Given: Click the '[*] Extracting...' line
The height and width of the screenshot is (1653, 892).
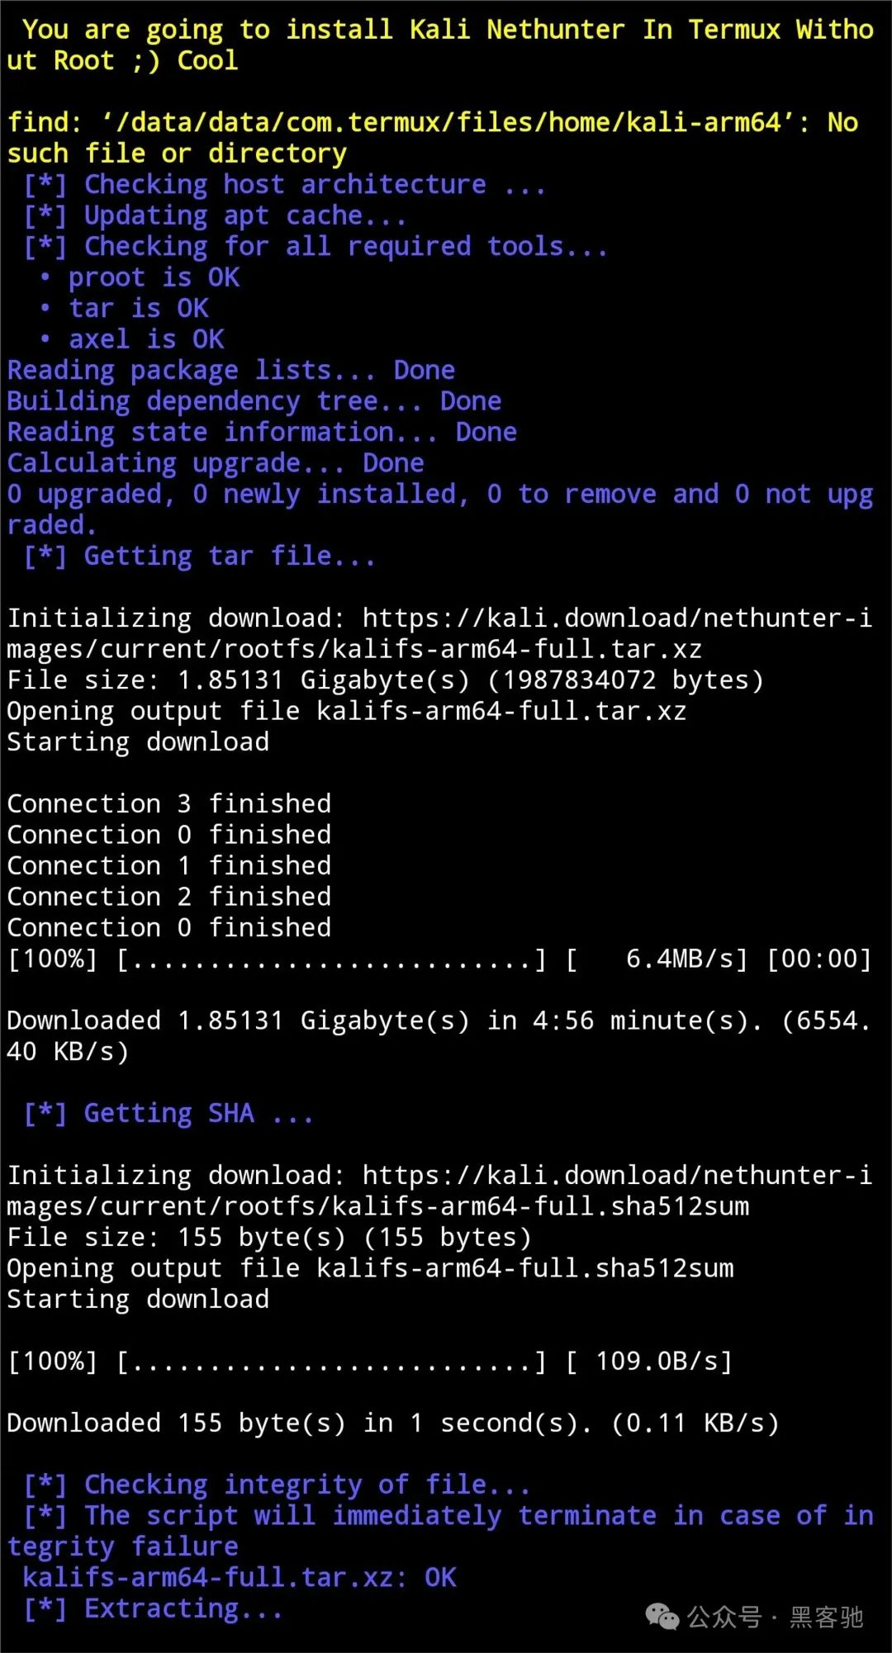Looking at the screenshot, I should tap(153, 1608).
